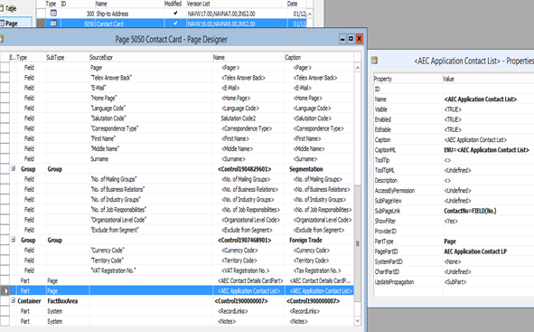
Task: Click the Caption column header in designer
Action: pos(293,57)
